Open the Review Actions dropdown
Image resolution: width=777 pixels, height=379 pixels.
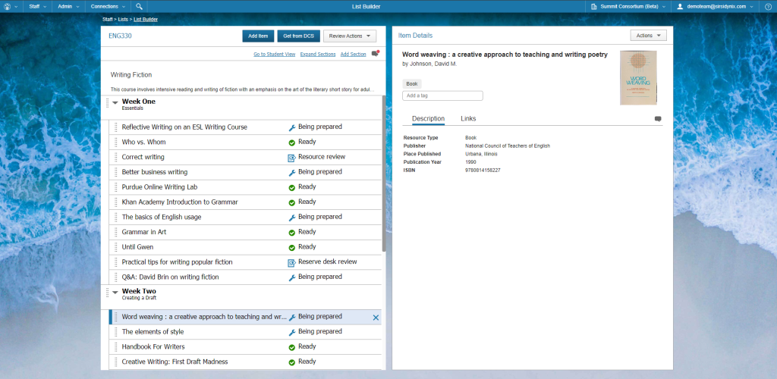click(x=349, y=36)
